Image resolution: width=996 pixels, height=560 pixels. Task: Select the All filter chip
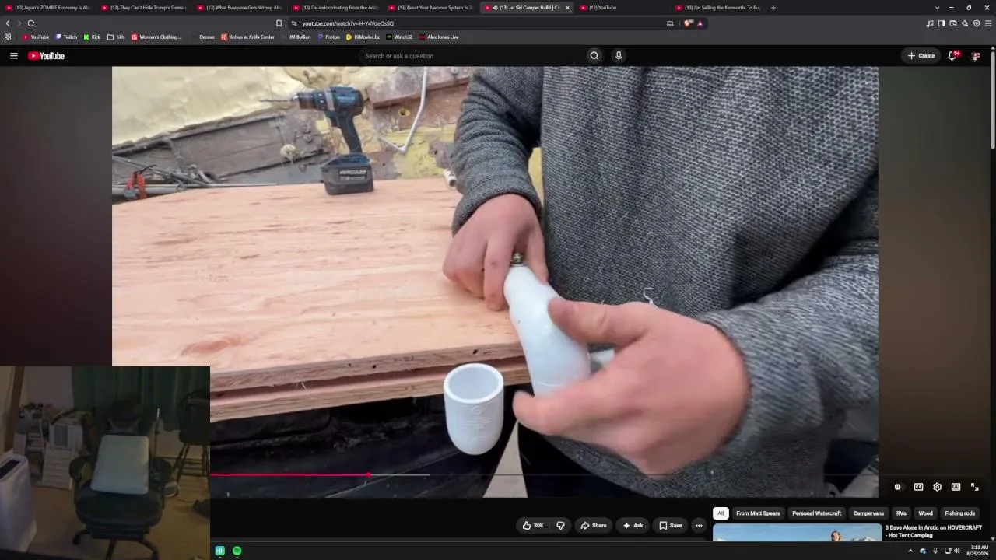pos(721,513)
